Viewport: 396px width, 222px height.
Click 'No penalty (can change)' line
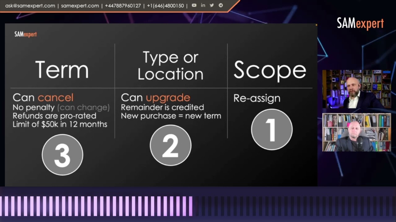point(61,108)
